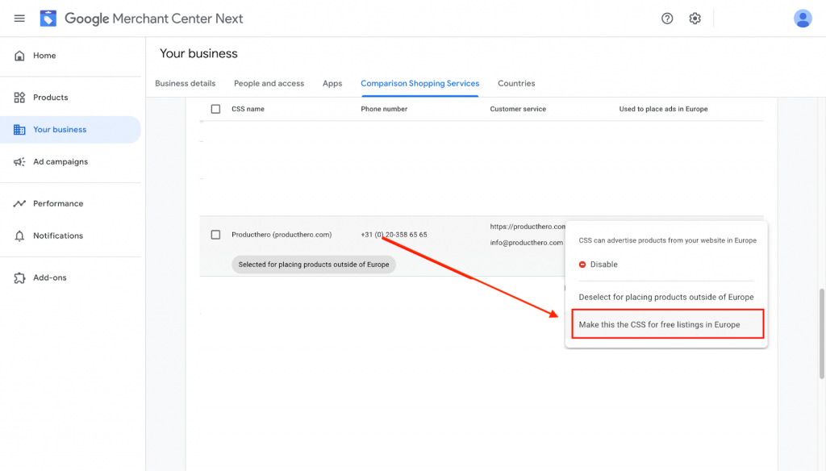Open the Countries tab

pyautogui.click(x=516, y=83)
